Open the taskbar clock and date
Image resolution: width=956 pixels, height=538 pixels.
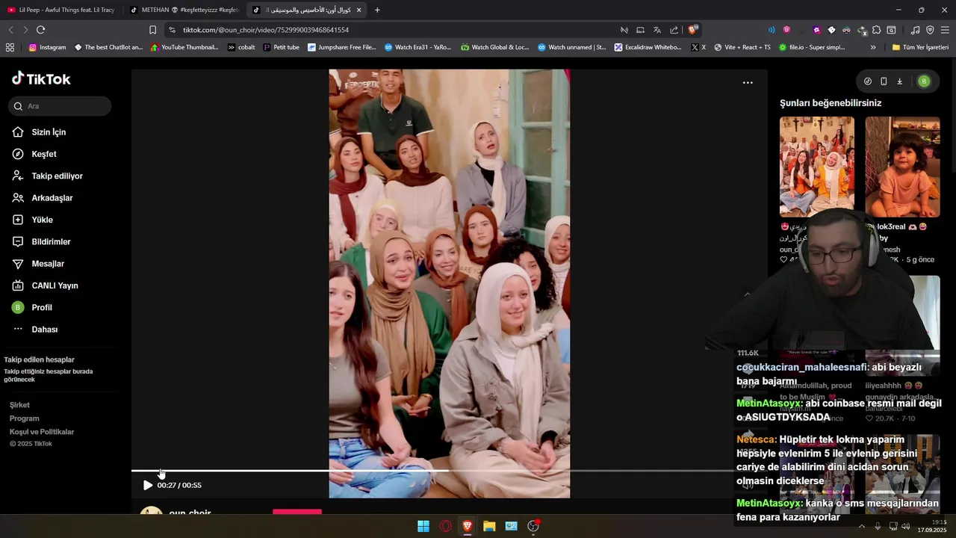pos(933,526)
